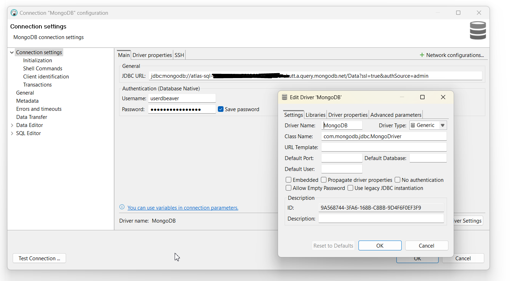This screenshot has width=518, height=281.
Task: Collapse the Connection settings tree node
Action: pyautogui.click(x=12, y=52)
